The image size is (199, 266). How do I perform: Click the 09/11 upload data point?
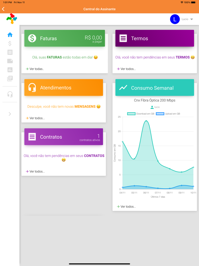click(x=182, y=185)
